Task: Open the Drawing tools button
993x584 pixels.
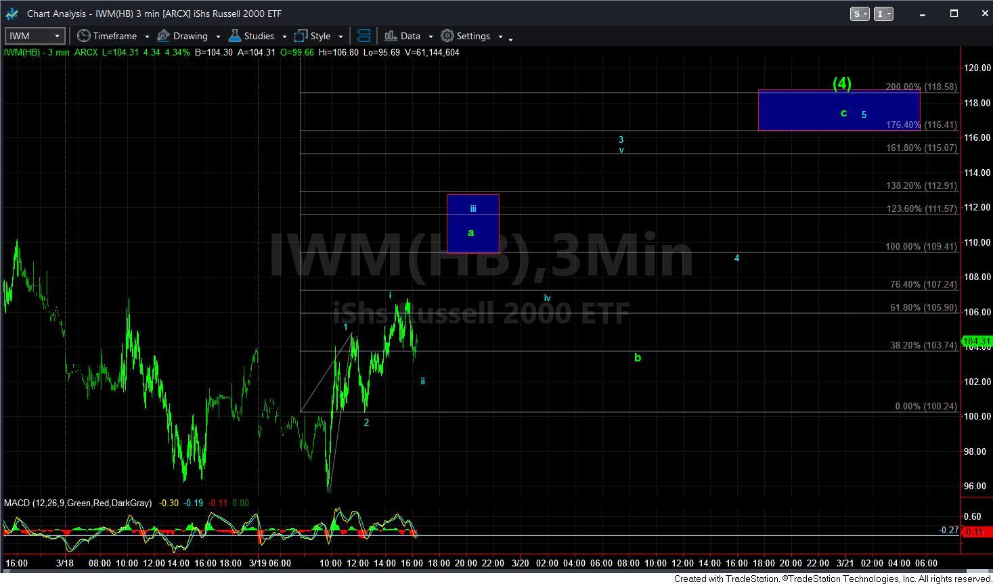Action: pyautogui.click(x=183, y=36)
